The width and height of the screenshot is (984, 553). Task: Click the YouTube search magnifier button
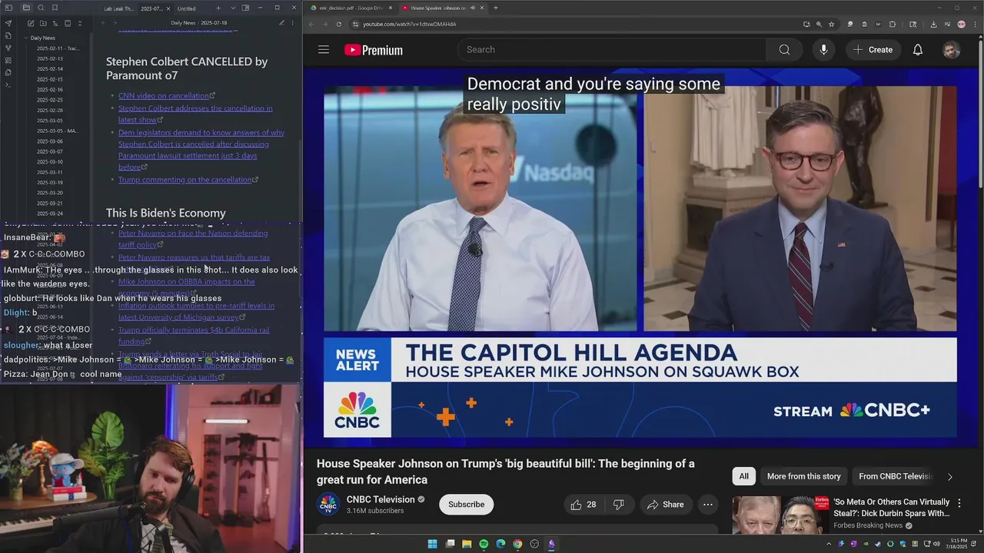tap(784, 49)
